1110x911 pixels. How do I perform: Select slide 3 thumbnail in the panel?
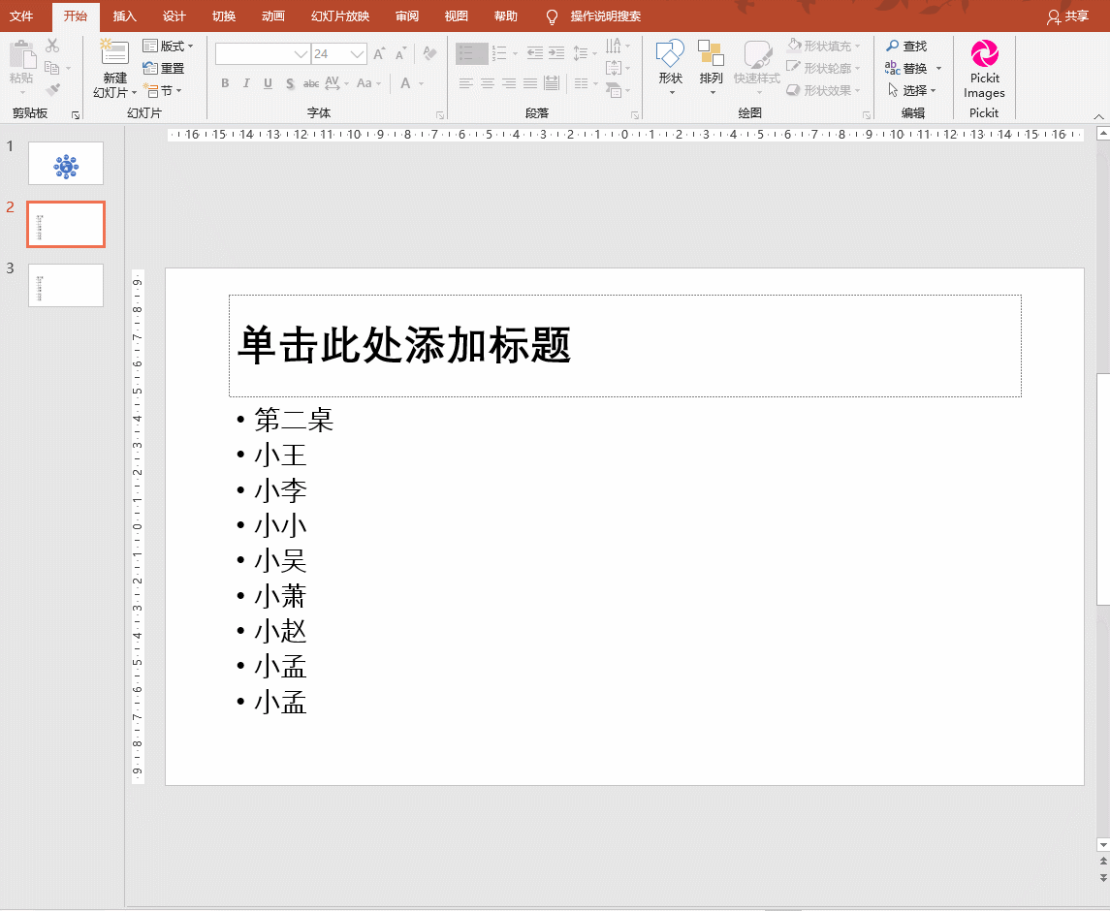(65, 285)
